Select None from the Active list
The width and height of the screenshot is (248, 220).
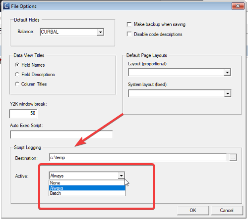pos(87,183)
